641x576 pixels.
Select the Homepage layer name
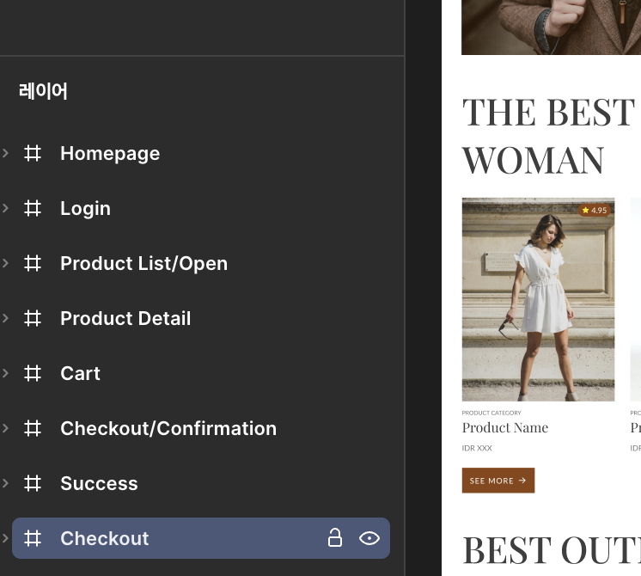pyautogui.click(x=110, y=154)
